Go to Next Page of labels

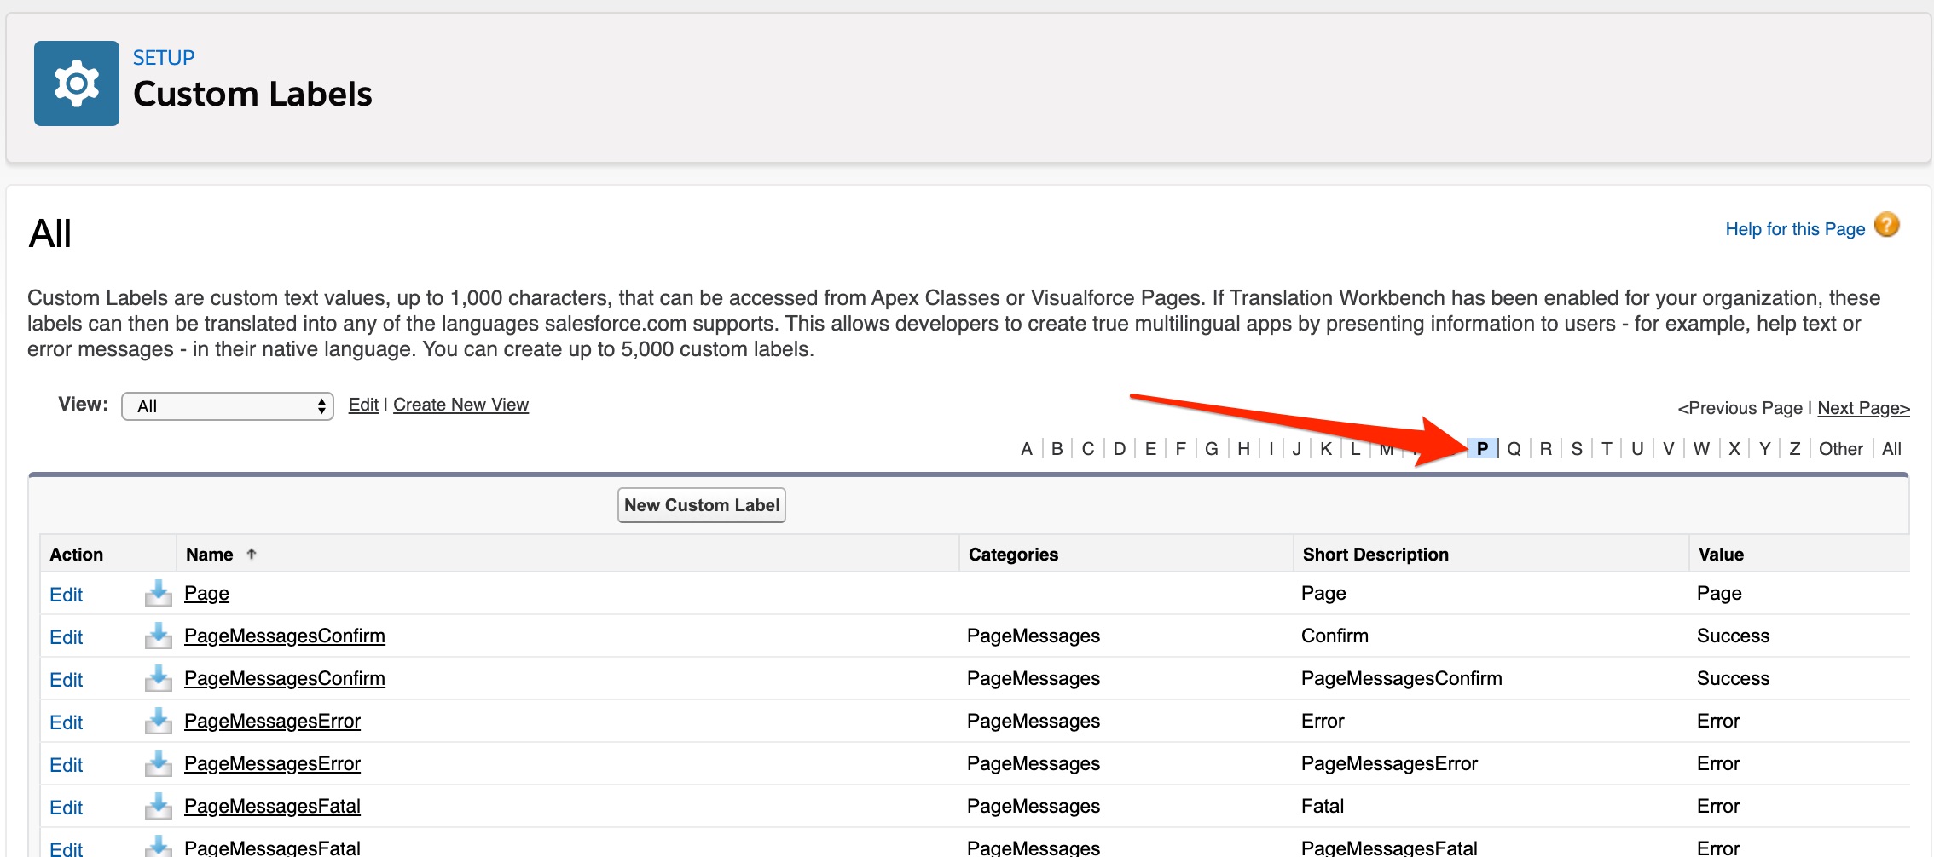(1863, 408)
